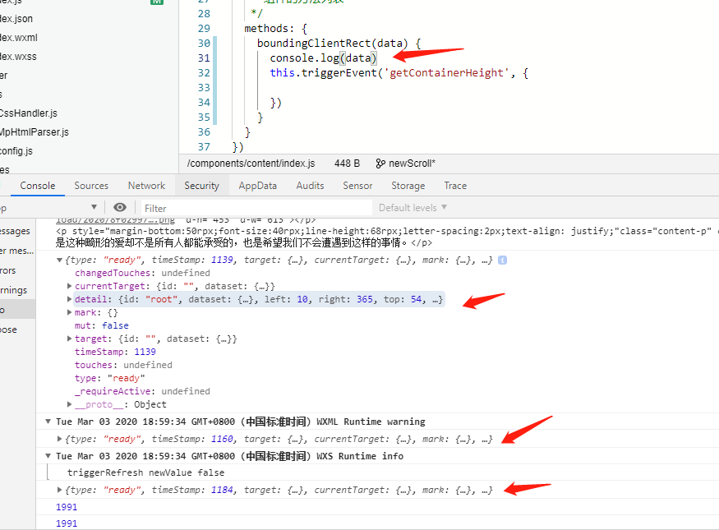Click the changedTouches: undefined row
The height and width of the screenshot is (530, 719).
pos(143,274)
